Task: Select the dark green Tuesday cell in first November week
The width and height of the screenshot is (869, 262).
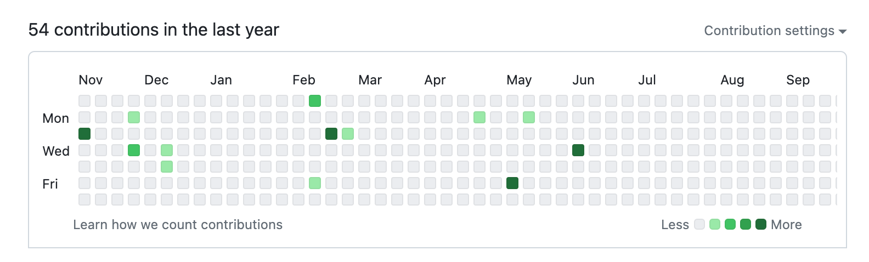Action: pyautogui.click(x=84, y=134)
